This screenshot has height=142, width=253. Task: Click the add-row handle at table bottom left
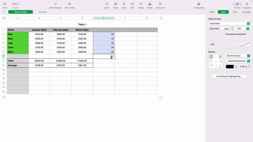4,97
